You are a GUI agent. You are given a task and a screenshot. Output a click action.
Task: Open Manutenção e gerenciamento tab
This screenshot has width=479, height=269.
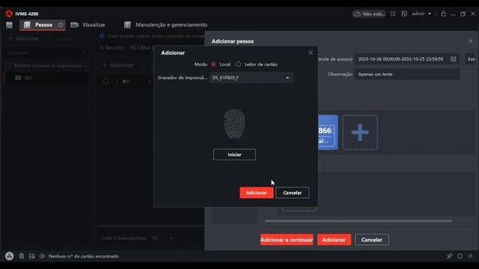point(166,25)
